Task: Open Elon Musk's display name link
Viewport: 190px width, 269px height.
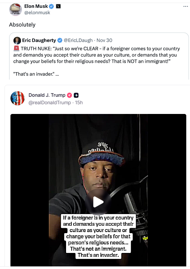Action: 36,6
